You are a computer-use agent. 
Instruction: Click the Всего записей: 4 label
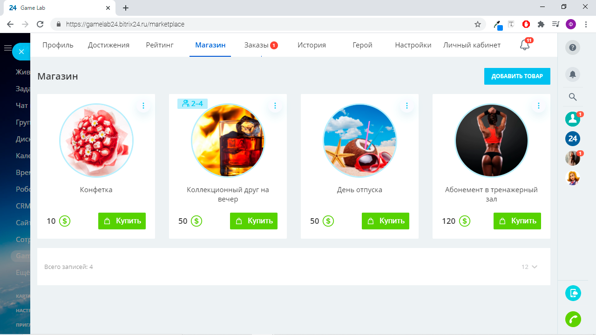click(68, 267)
